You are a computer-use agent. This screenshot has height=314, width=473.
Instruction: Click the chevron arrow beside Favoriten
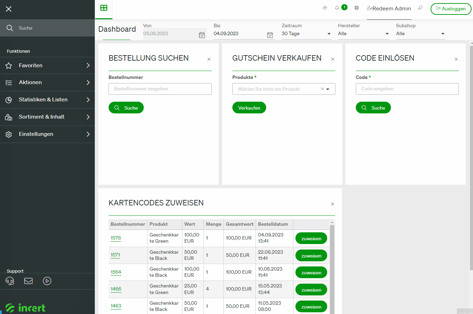[88, 65]
